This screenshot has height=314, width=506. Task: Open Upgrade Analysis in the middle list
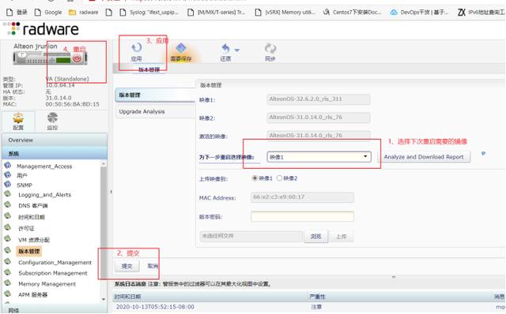[x=155, y=112]
